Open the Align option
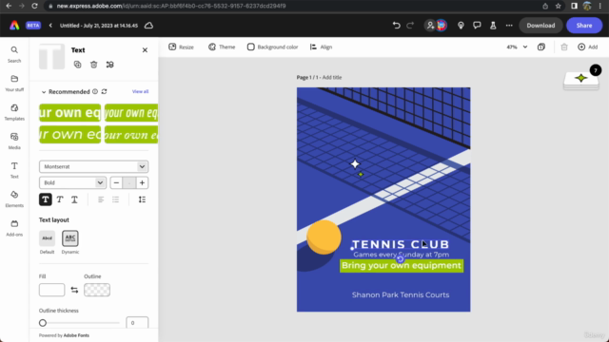Viewport: 609px width, 342px height. [x=321, y=47]
